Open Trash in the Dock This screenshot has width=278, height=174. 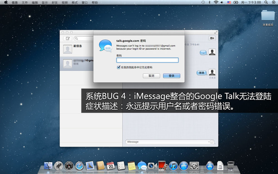[x=231, y=165]
